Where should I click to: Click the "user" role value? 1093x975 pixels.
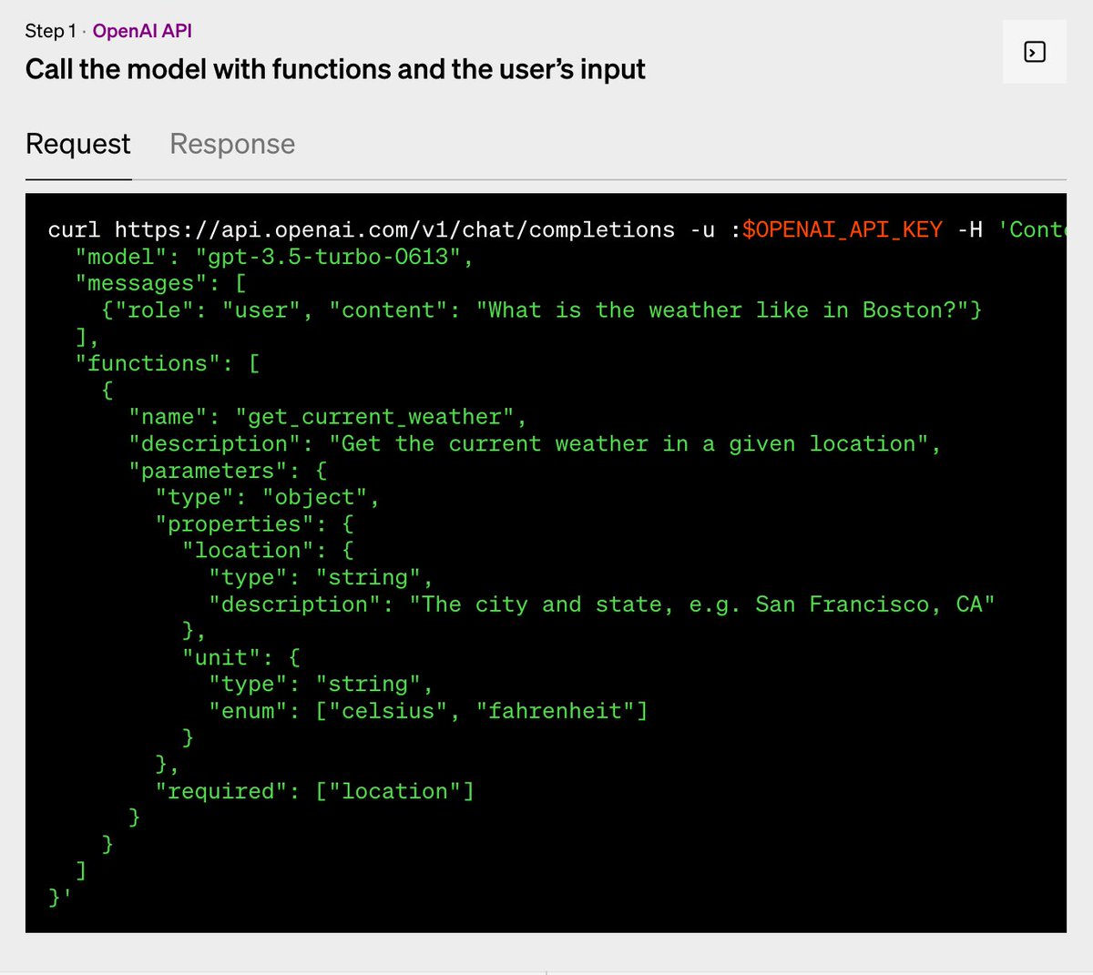261,310
